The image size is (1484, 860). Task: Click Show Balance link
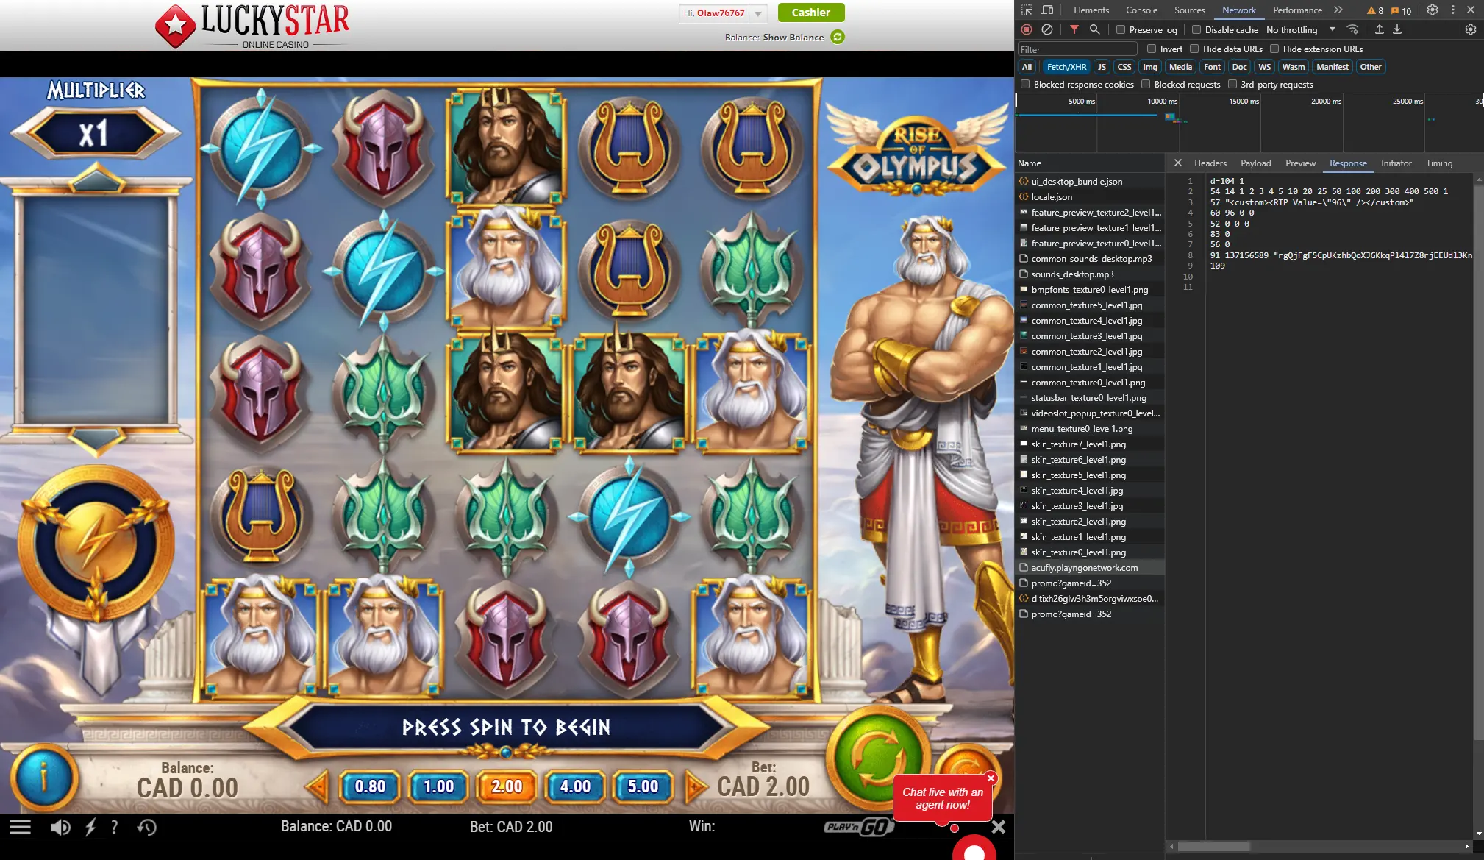[x=793, y=37]
